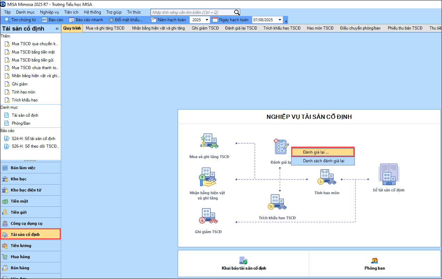Open Bàn làm việc module

click(31, 168)
